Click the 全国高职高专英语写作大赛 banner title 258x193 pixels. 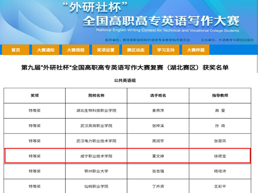pyautogui.click(x=161, y=21)
